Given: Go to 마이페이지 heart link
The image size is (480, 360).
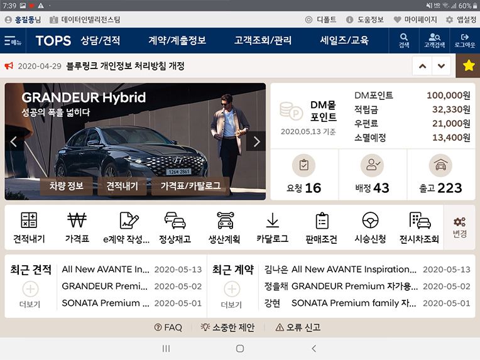Looking at the screenshot, I should coord(415,19).
